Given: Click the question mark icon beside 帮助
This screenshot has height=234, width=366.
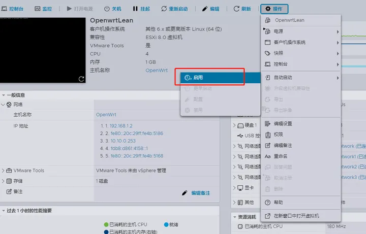Looking at the screenshot, I should [267, 203].
